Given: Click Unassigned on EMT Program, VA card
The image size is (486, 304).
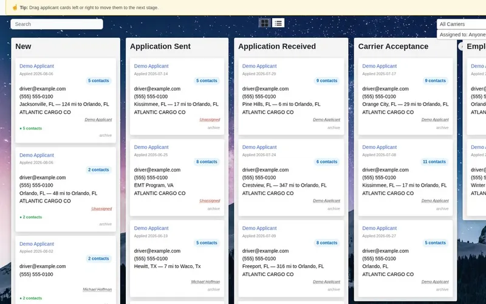Looking at the screenshot, I should click(x=210, y=201).
